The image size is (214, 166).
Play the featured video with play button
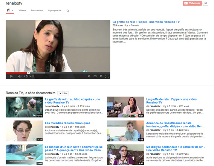coord(11,76)
